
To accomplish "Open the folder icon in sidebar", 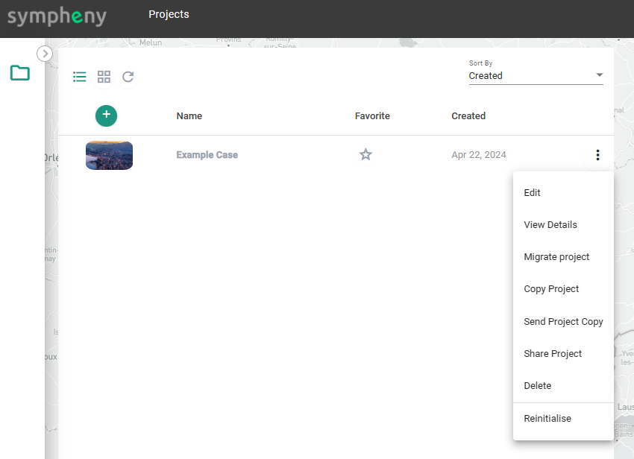I will (x=20, y=73).
